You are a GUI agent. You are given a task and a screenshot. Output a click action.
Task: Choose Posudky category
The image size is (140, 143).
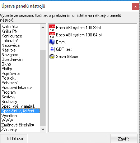9,78
